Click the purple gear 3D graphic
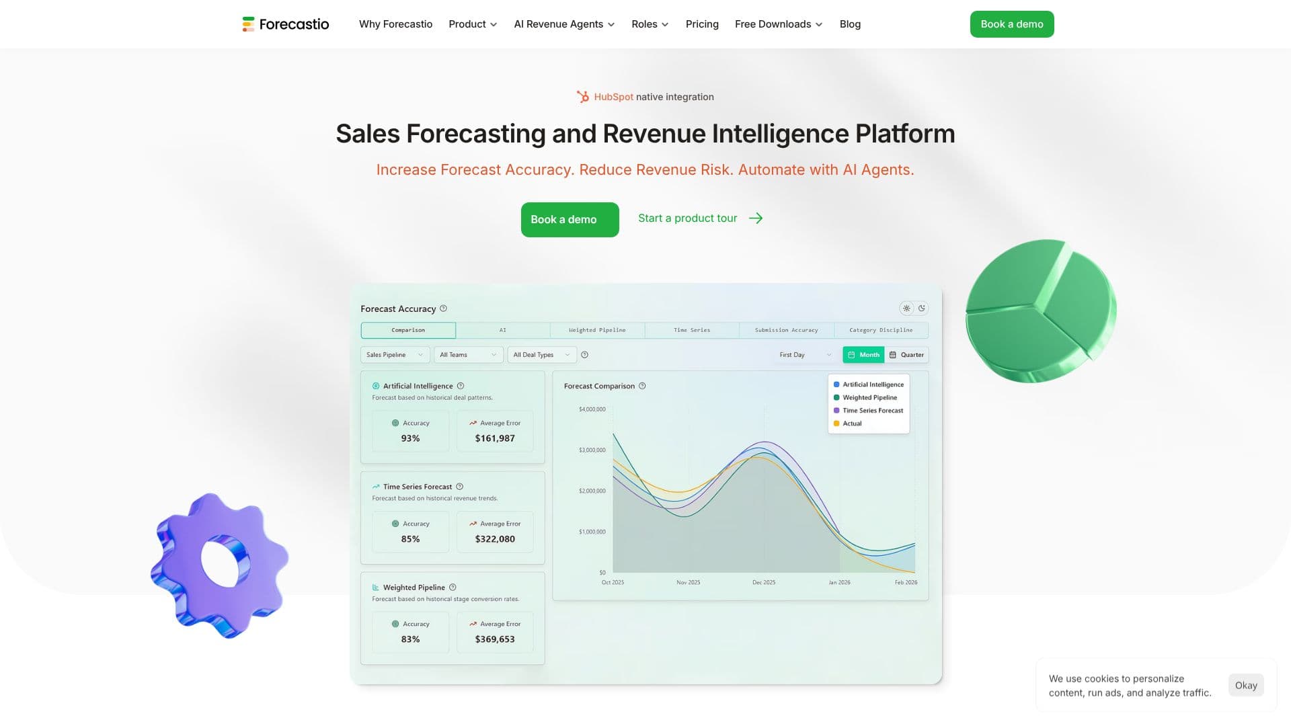This screenshot has height=726, width=1291. 220,565
